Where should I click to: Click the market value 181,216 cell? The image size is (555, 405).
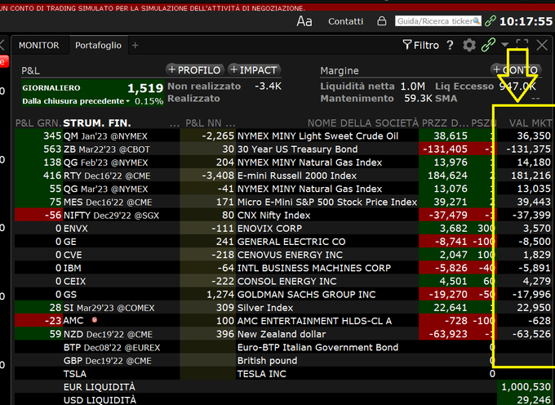[531, 176]
